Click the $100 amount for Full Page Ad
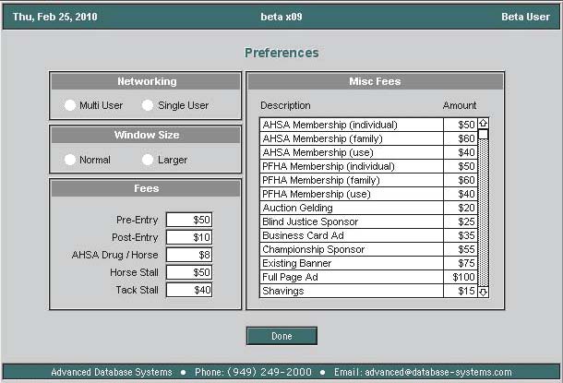Image resolution: width=563 pixels, height=383 pixels. (x=461, y=277)
